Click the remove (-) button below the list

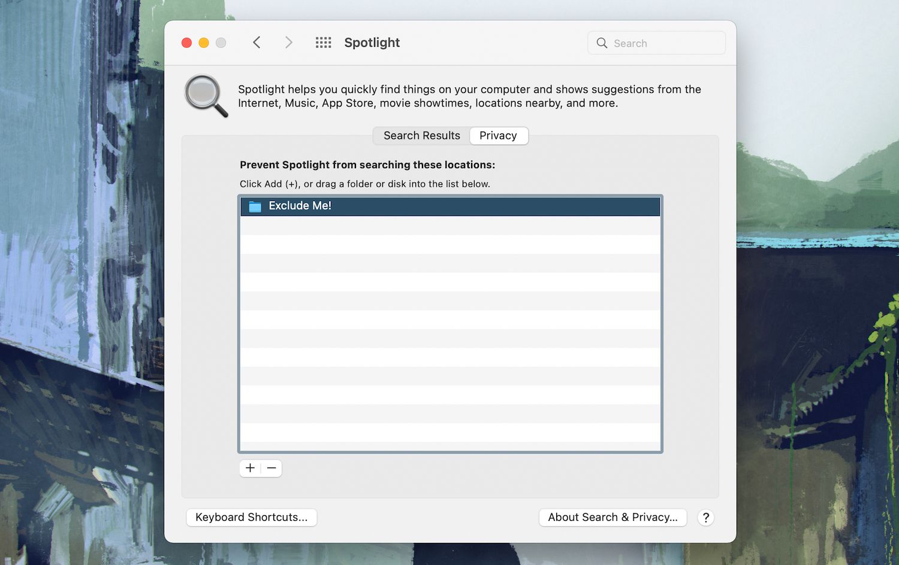click(271, 468)
